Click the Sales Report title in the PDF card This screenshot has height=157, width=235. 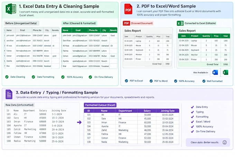(132, 30)
